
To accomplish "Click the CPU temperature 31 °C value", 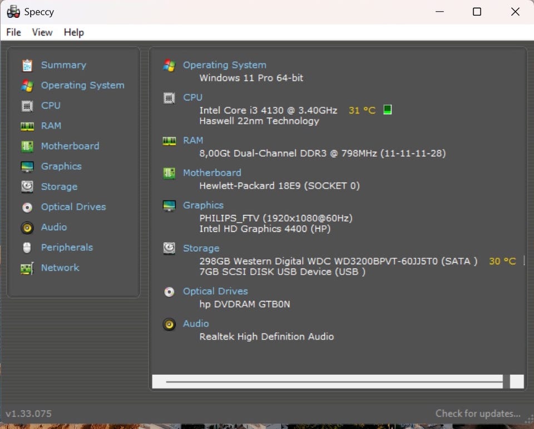I will (362, 110).
